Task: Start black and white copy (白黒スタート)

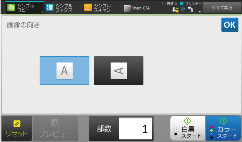Action: 188,128
